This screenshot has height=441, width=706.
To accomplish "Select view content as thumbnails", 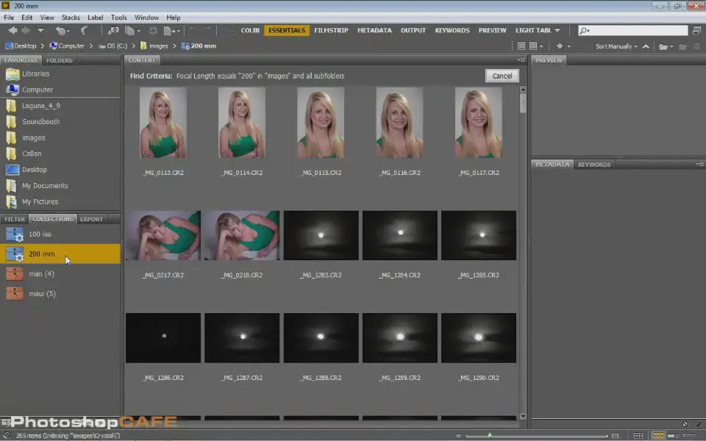I will click(659, 436).
